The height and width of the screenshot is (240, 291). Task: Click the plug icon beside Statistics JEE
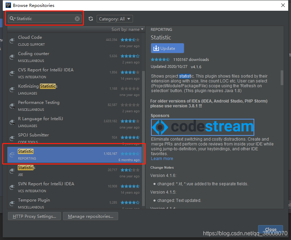tap(12, 171)
